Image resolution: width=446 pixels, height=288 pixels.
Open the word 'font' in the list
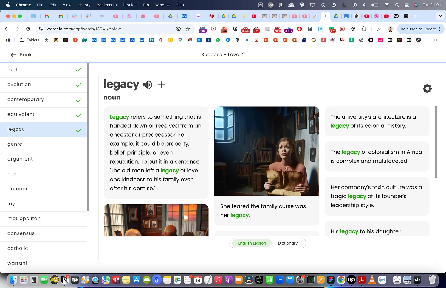43,70
